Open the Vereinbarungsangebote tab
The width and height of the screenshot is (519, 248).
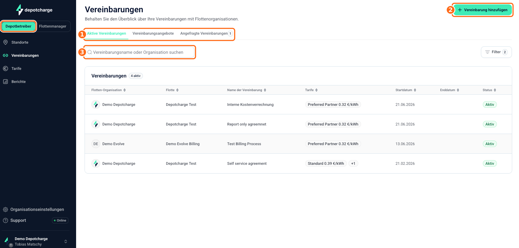(153, 34)
